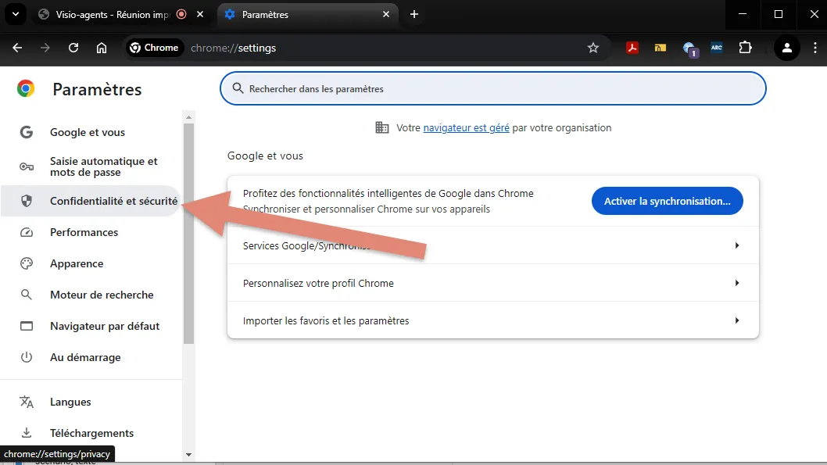Click the Chrome site info chip

pos(155,48)
